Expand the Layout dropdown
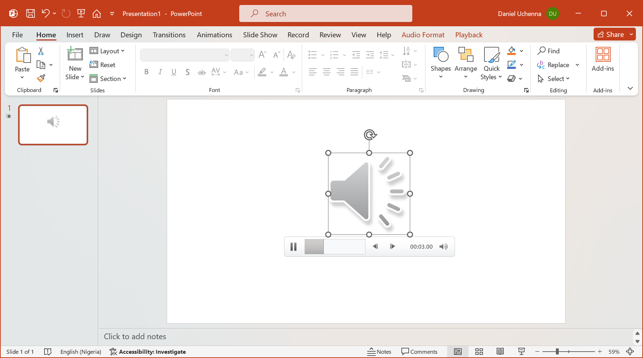 [107, 51]
